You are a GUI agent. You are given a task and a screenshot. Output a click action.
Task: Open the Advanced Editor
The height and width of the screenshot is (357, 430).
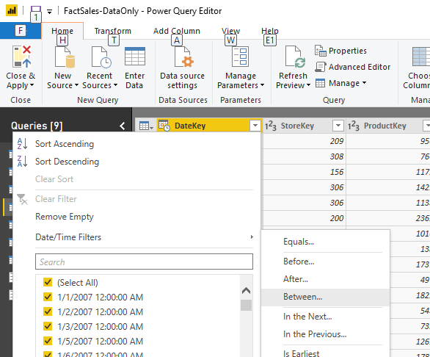(353, 67)
